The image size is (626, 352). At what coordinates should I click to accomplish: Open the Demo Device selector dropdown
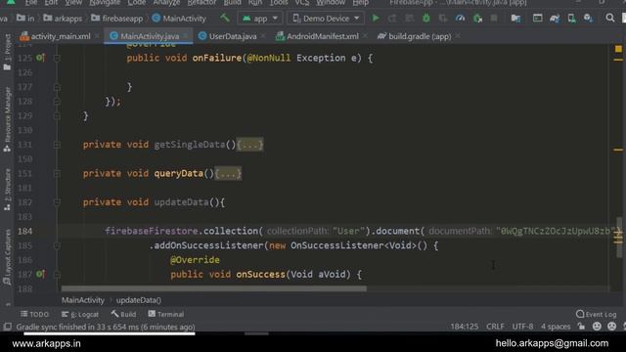point(326,19)
